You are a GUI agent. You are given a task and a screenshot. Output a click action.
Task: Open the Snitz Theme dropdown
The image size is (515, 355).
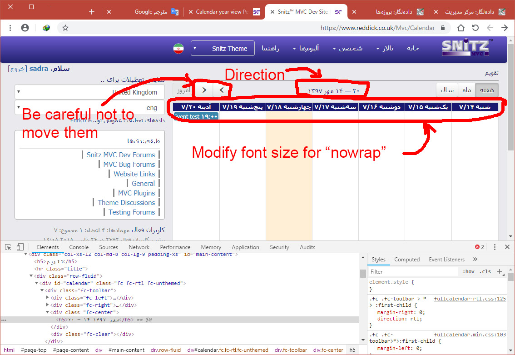223,49
